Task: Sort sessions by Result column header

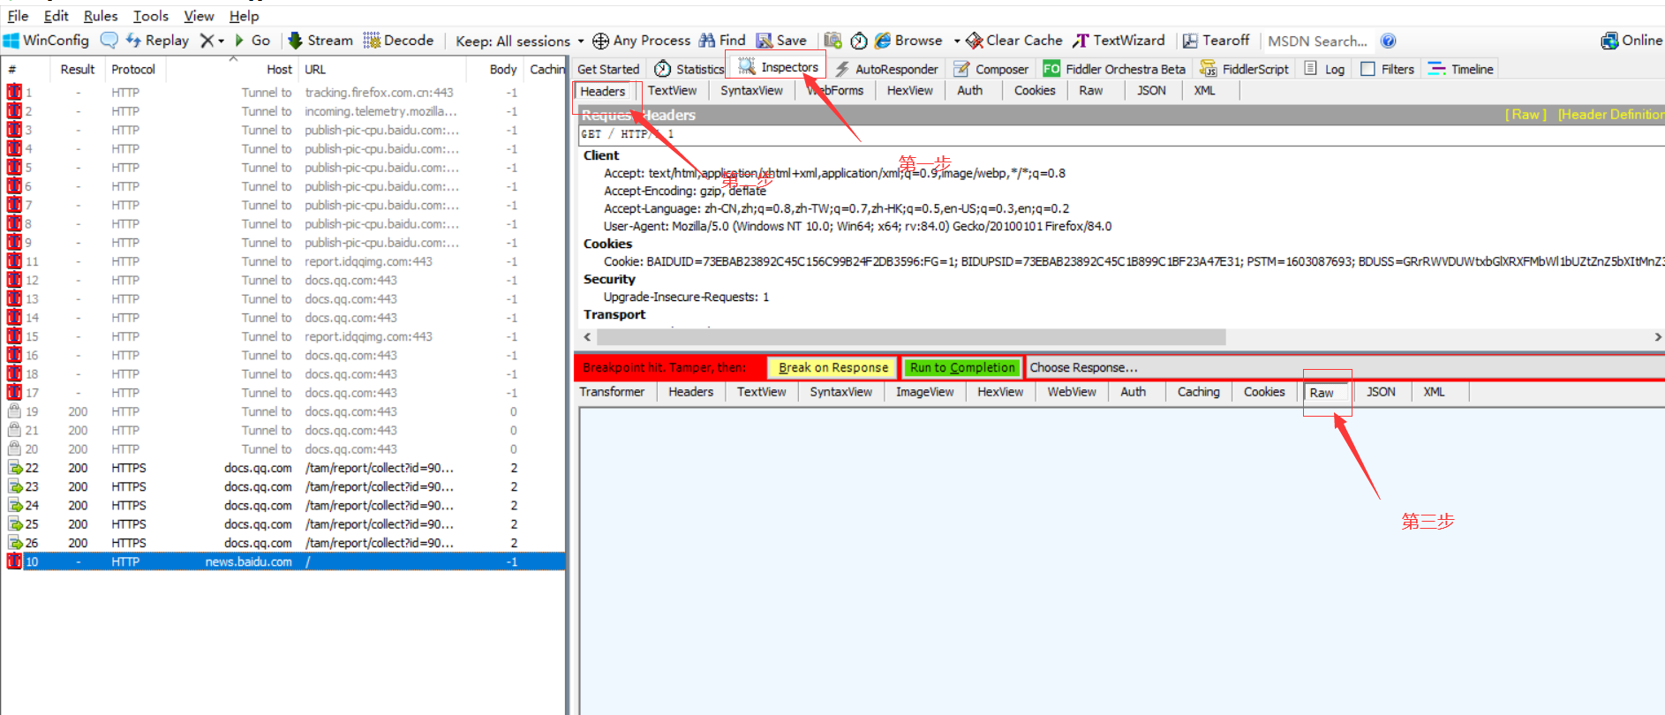Action: (78, 69)
